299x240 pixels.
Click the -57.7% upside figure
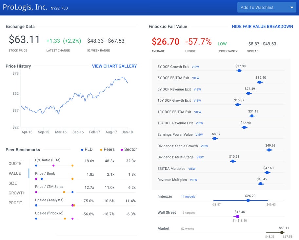click(198, 42)
